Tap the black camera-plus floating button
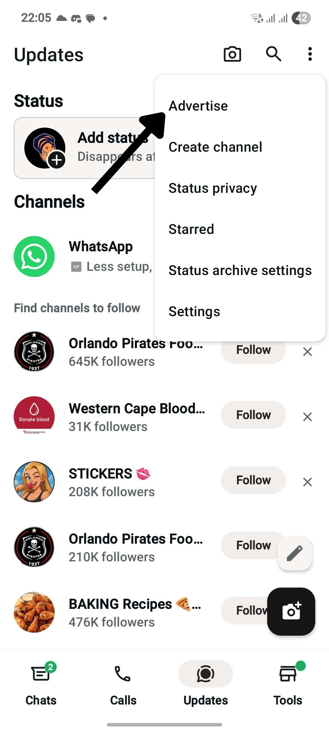 [x=291, y=612]
